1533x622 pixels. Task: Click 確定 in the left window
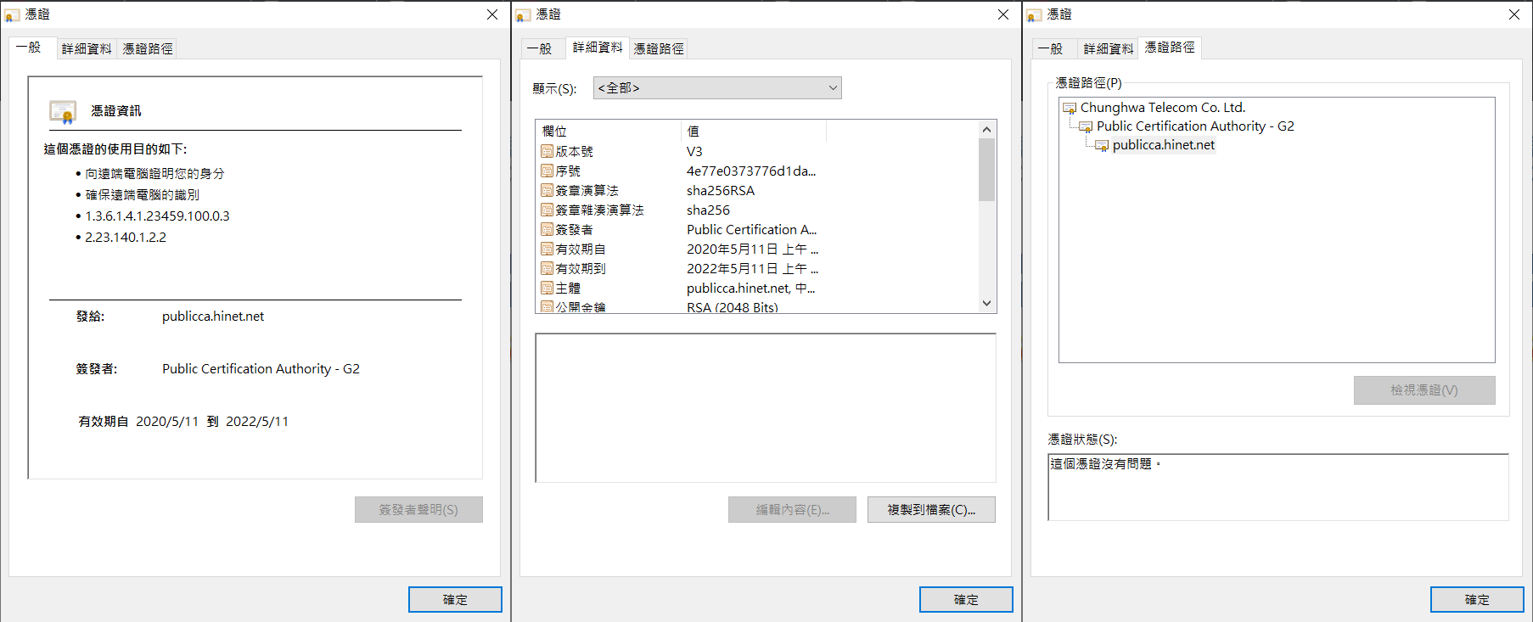[x=455, y=600]
